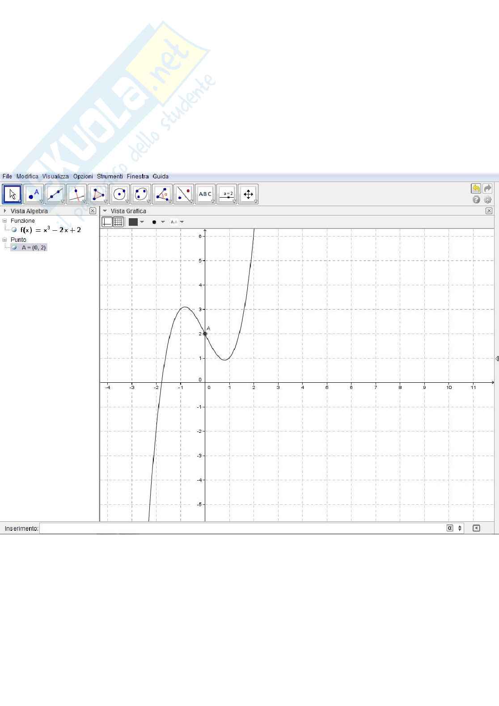Open the Strumenti menu
This screenshot has height=706, width=499.
pyautogui.click(x=110, y=177)
